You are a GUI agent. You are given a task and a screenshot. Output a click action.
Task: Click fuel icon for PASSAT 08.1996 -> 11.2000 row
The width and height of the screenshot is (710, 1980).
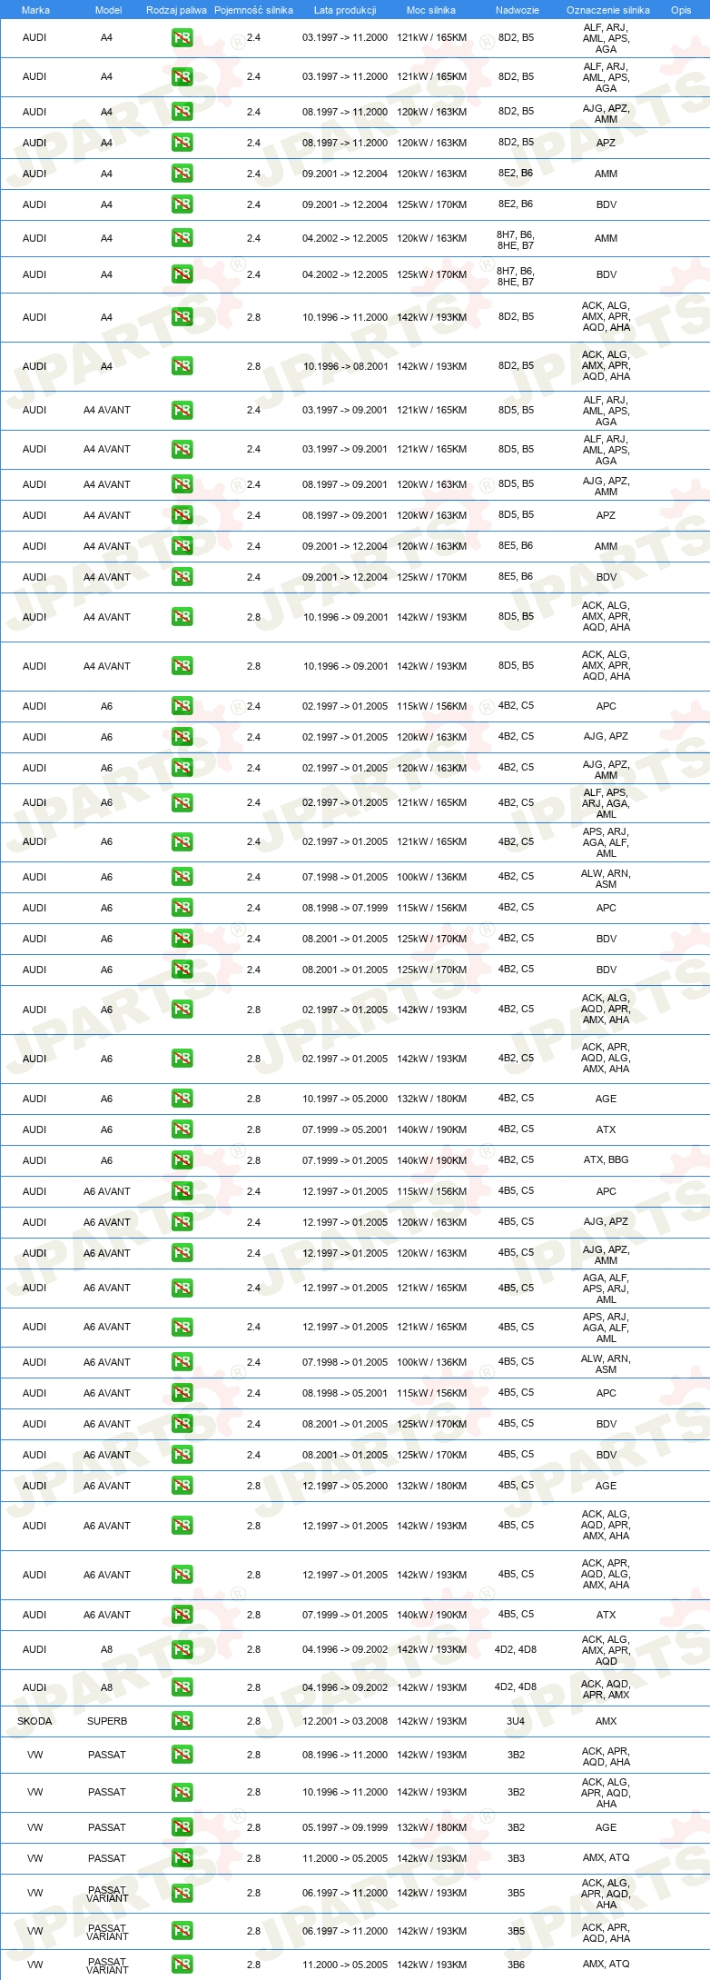182,1755
